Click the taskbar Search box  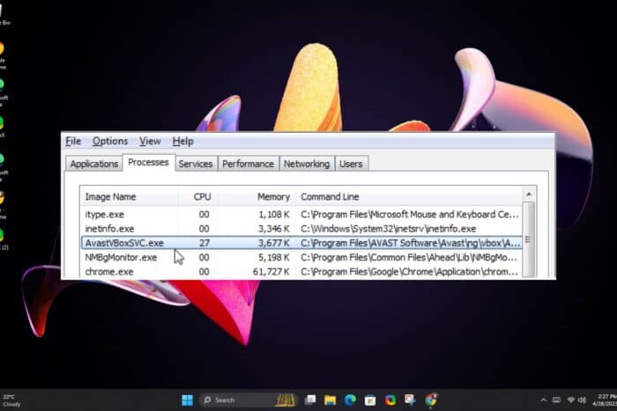(234, 400)
